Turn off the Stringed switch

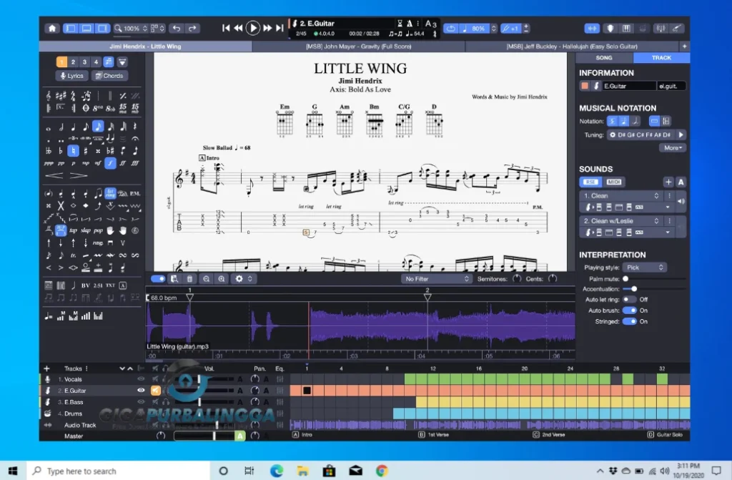[x=629, y=322]
